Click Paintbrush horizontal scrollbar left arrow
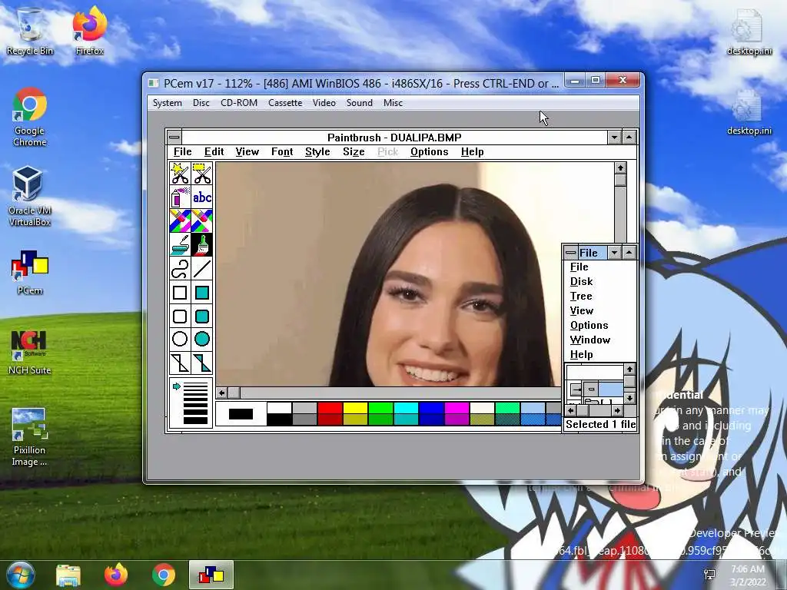Viewport: 787px width, 590px height. click(222, 393)
